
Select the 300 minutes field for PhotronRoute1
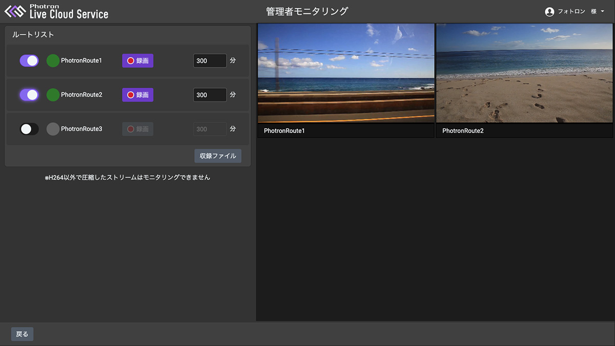[210, 60]
